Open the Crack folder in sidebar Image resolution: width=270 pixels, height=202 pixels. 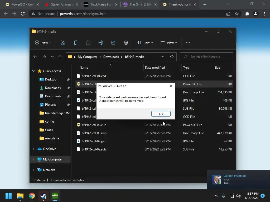(49, 130)
